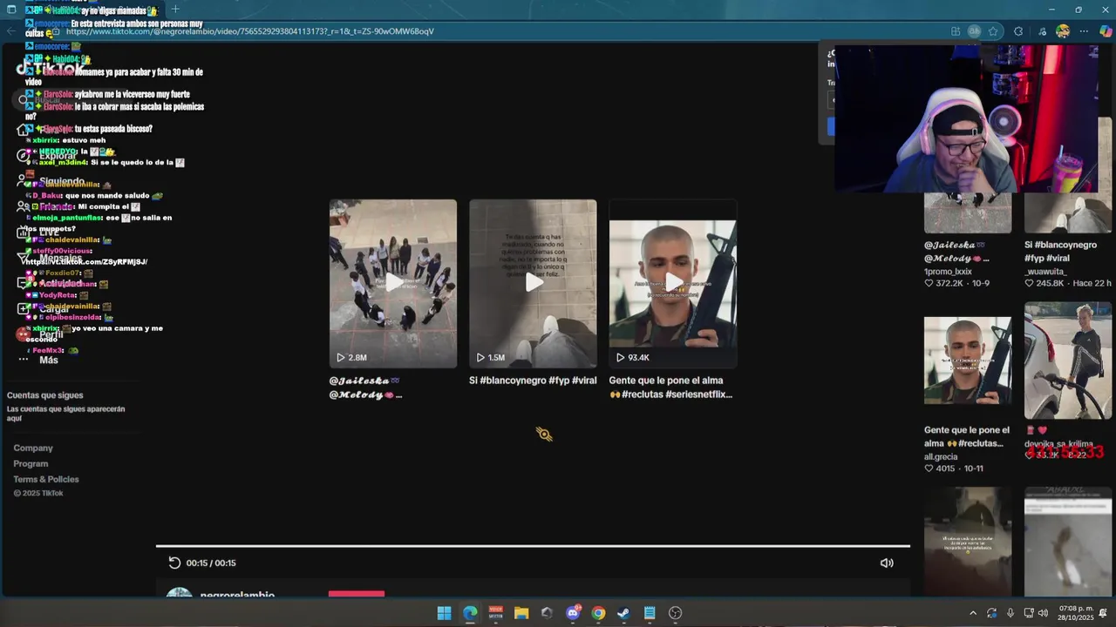Viewport: 1116px width, 627px height.
Task: Open the TikTok search button
Action: click(x=24, y=100)
